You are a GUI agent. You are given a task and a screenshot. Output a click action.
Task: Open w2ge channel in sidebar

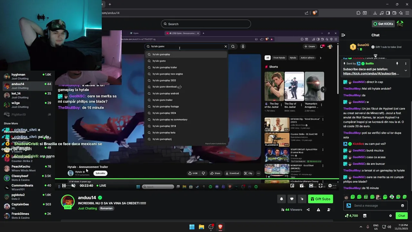coord(27,105)
